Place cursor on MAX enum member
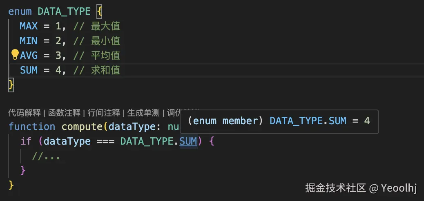Screen dimensions: 424x201 (29, 26)
